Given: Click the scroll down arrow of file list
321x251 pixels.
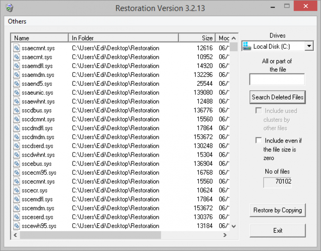Looking at the screenshot, I should click(234, 226).
